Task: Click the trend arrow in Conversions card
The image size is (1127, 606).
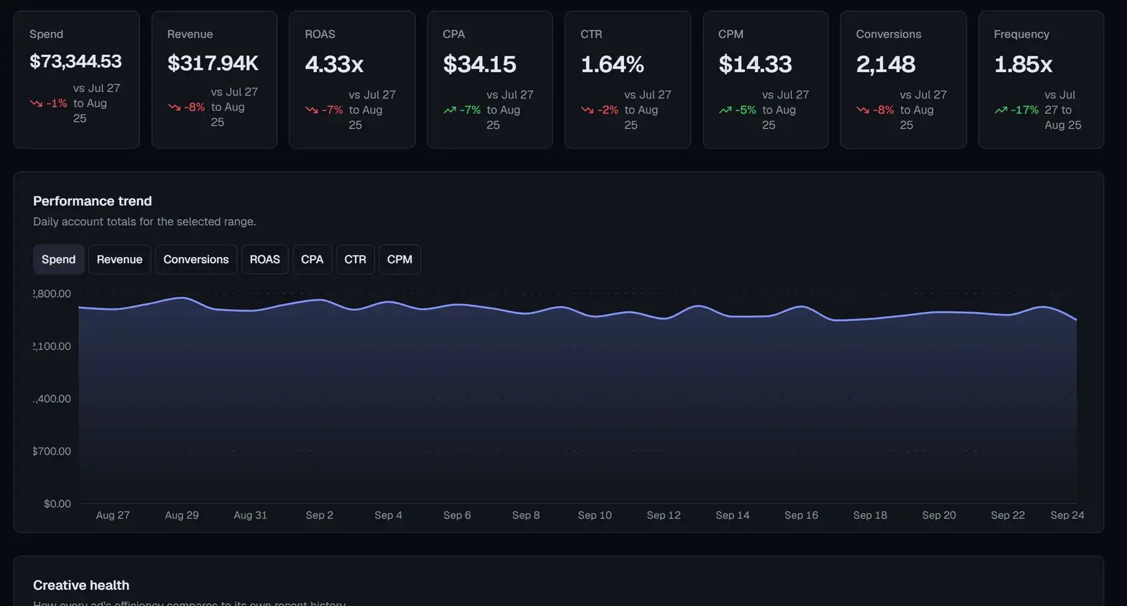Action: [x=862, y=110]
